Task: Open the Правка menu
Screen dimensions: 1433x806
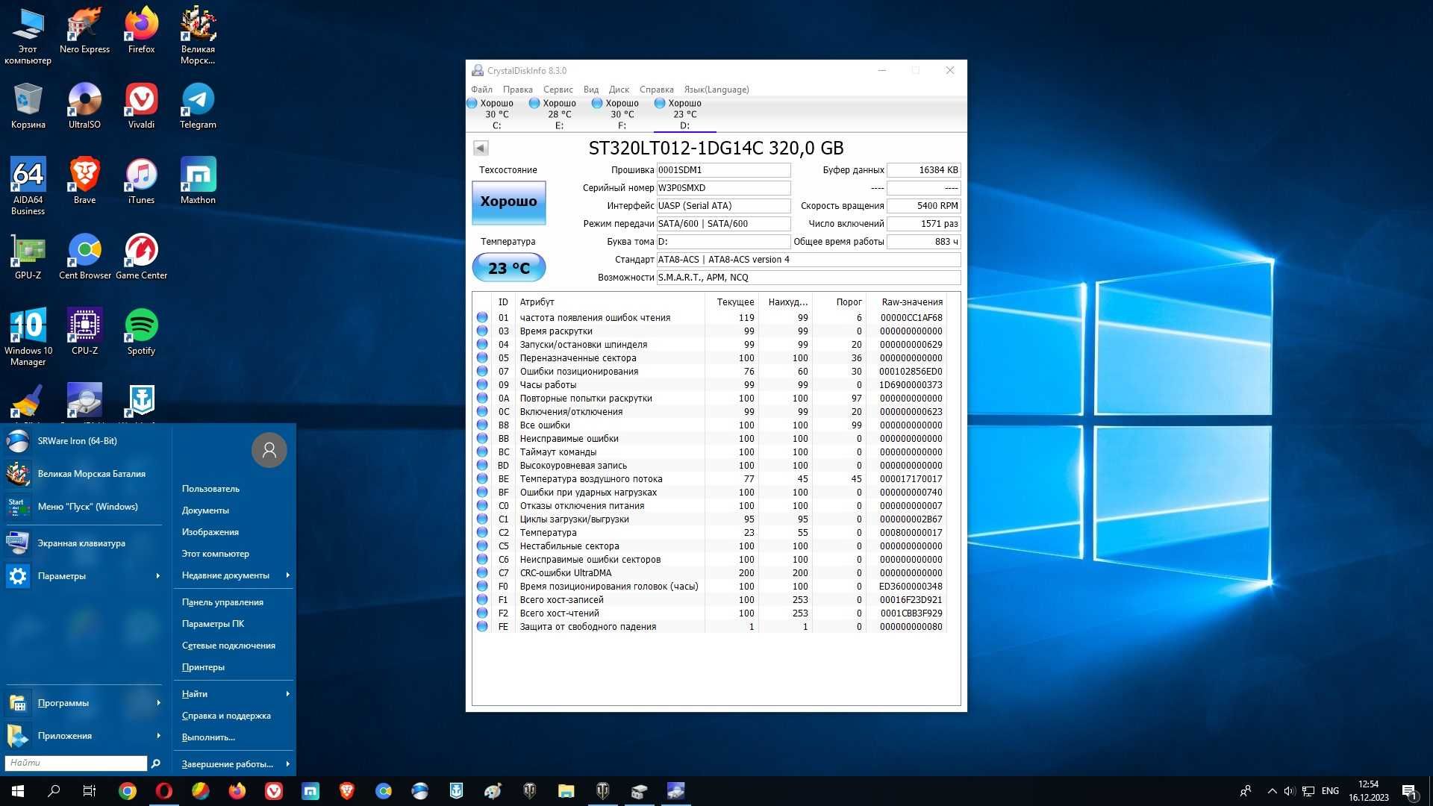Action: pos(517,90)
